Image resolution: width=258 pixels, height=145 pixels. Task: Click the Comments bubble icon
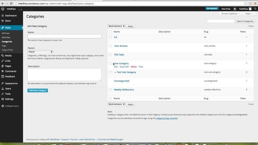[3, 71]
